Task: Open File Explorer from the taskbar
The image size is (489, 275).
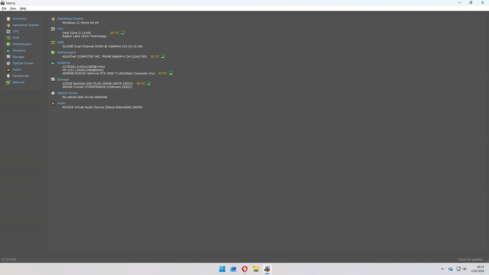Action: point(256,269)
